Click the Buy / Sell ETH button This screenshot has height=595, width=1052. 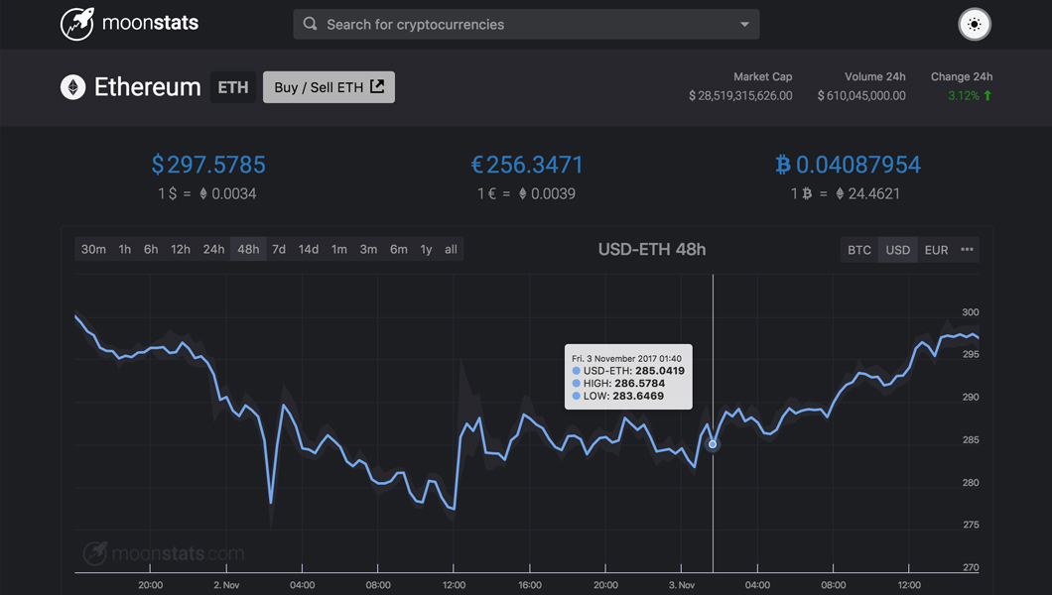329,87
